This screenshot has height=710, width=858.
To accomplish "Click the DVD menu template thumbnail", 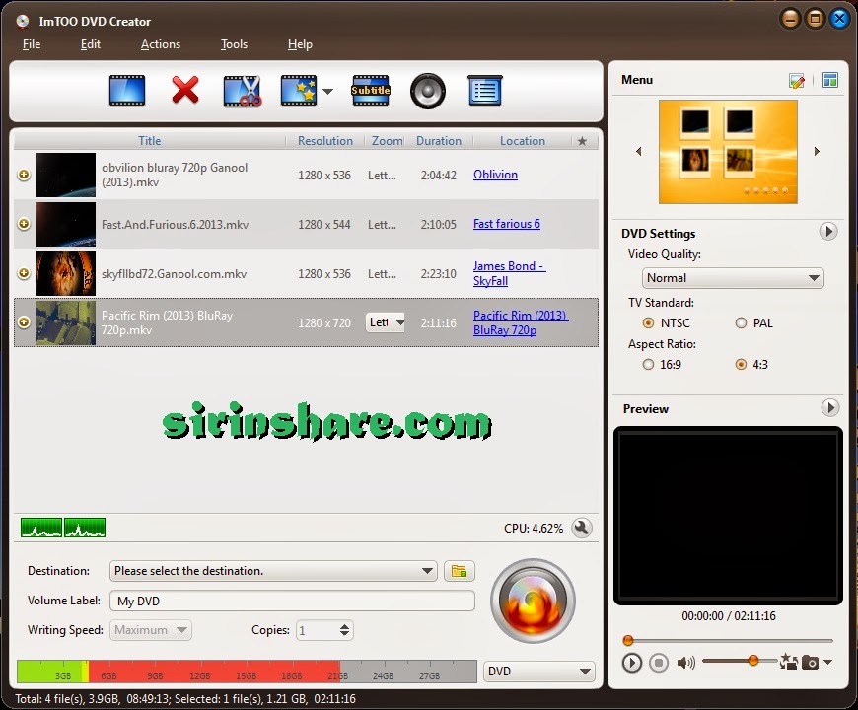I will (x=728, y=152).
